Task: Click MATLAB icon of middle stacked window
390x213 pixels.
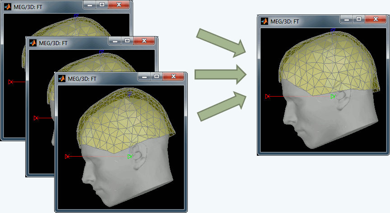Action: (33, 42)
